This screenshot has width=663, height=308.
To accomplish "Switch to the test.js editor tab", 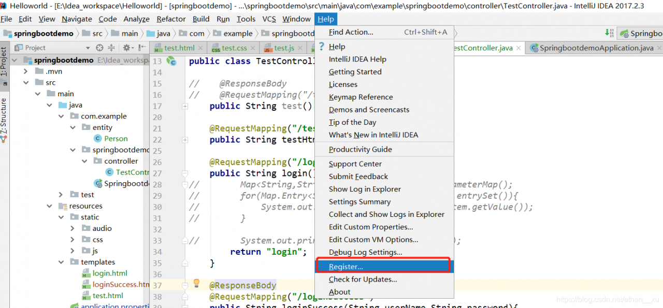I will click(x=284, y=48).
